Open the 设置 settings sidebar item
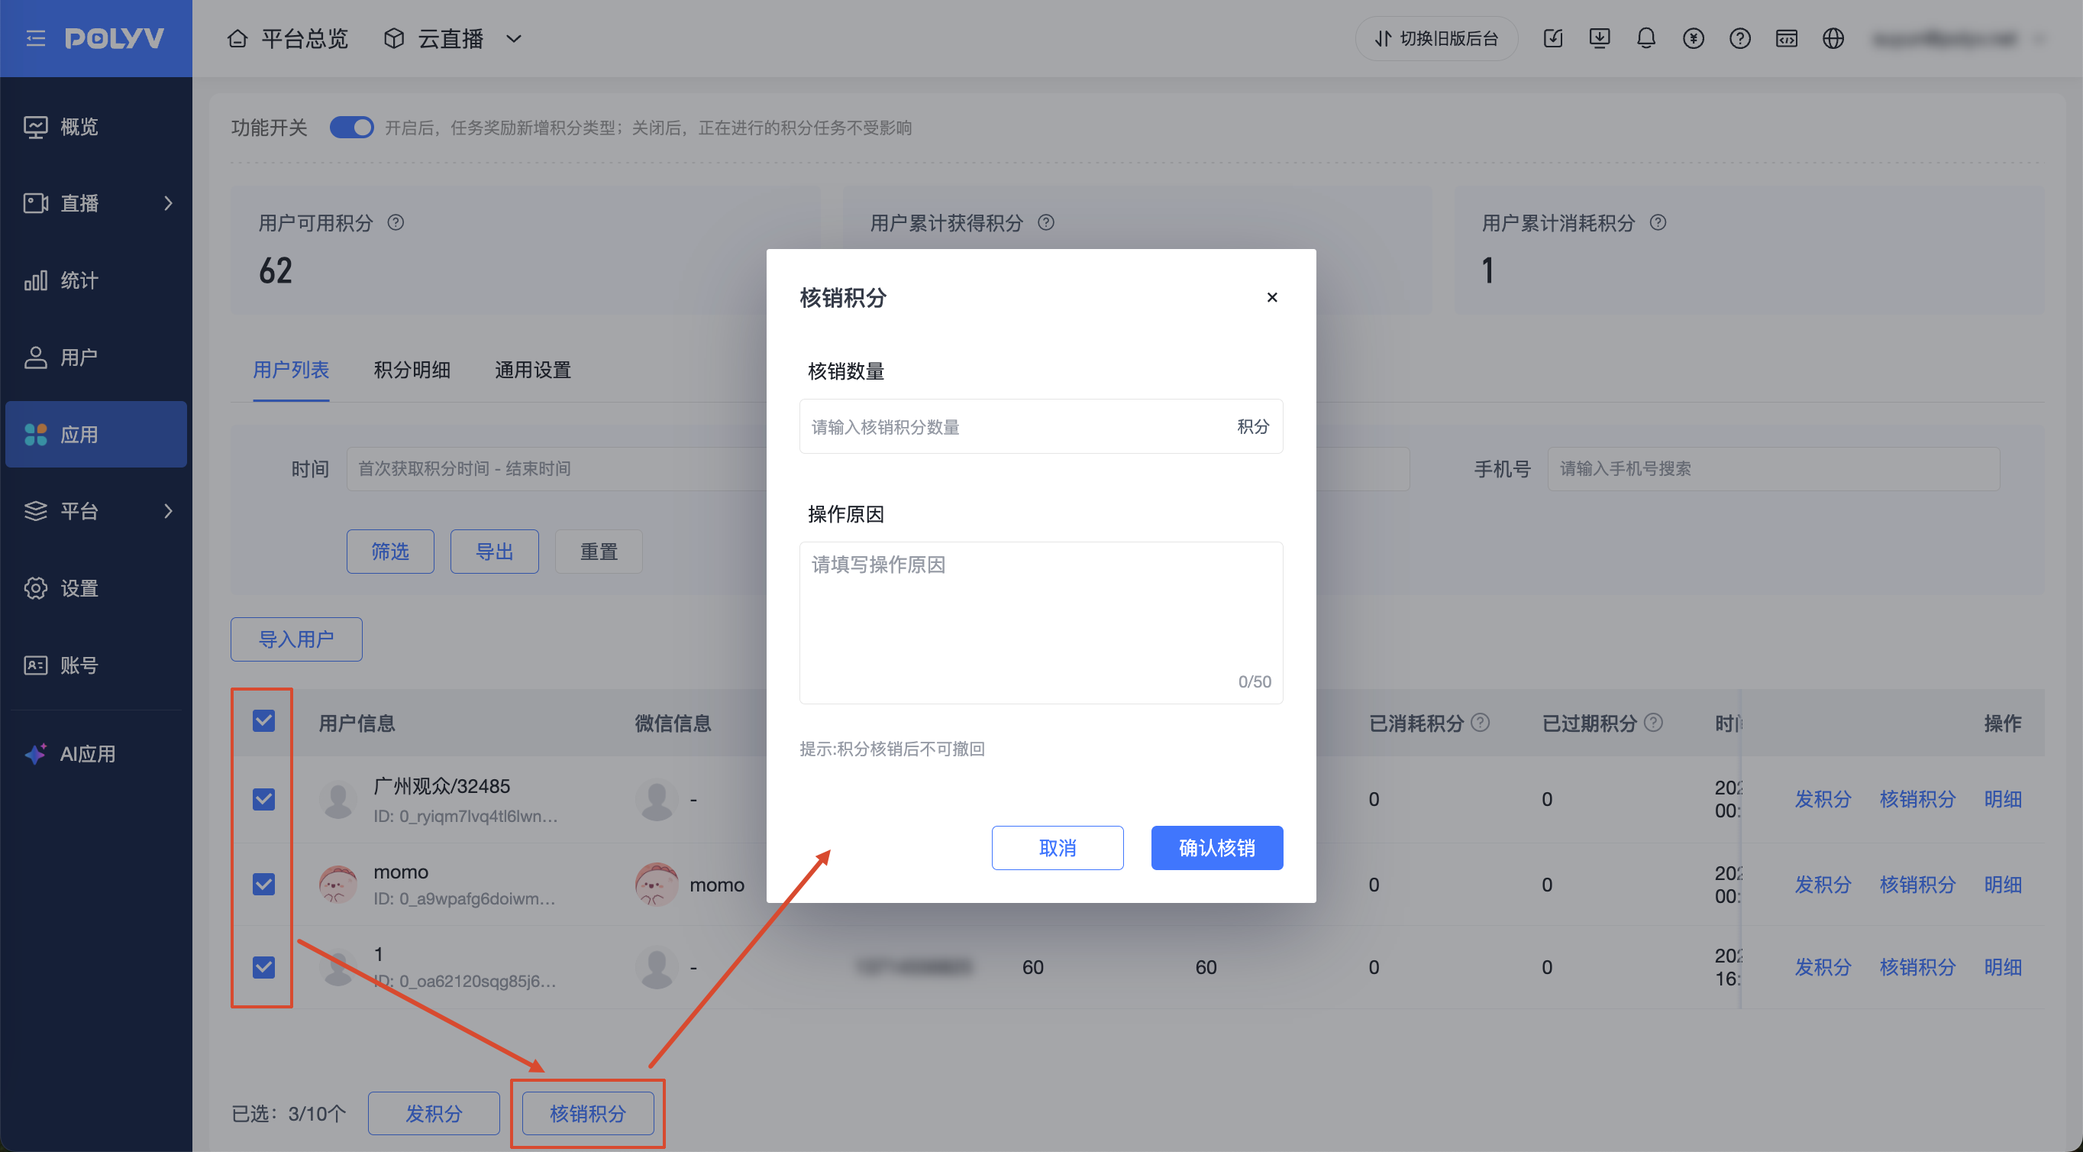 pos(96,588)
